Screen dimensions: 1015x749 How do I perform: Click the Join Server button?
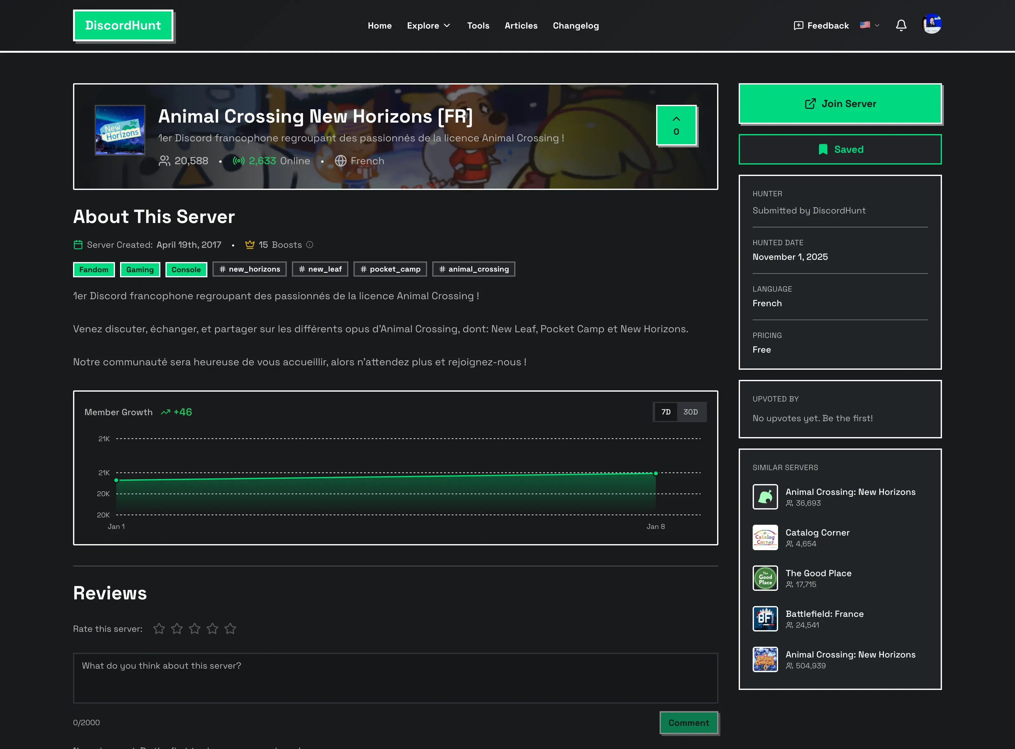pyautogui.click(x=840, y=103)
